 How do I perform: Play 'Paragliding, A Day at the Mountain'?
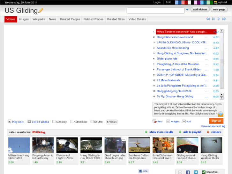pyautogui.click(x=178, y=64)
